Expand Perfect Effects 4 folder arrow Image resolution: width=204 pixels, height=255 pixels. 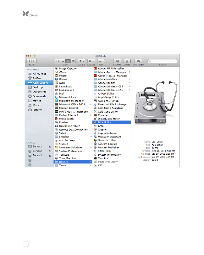click(x=91, y=115)
